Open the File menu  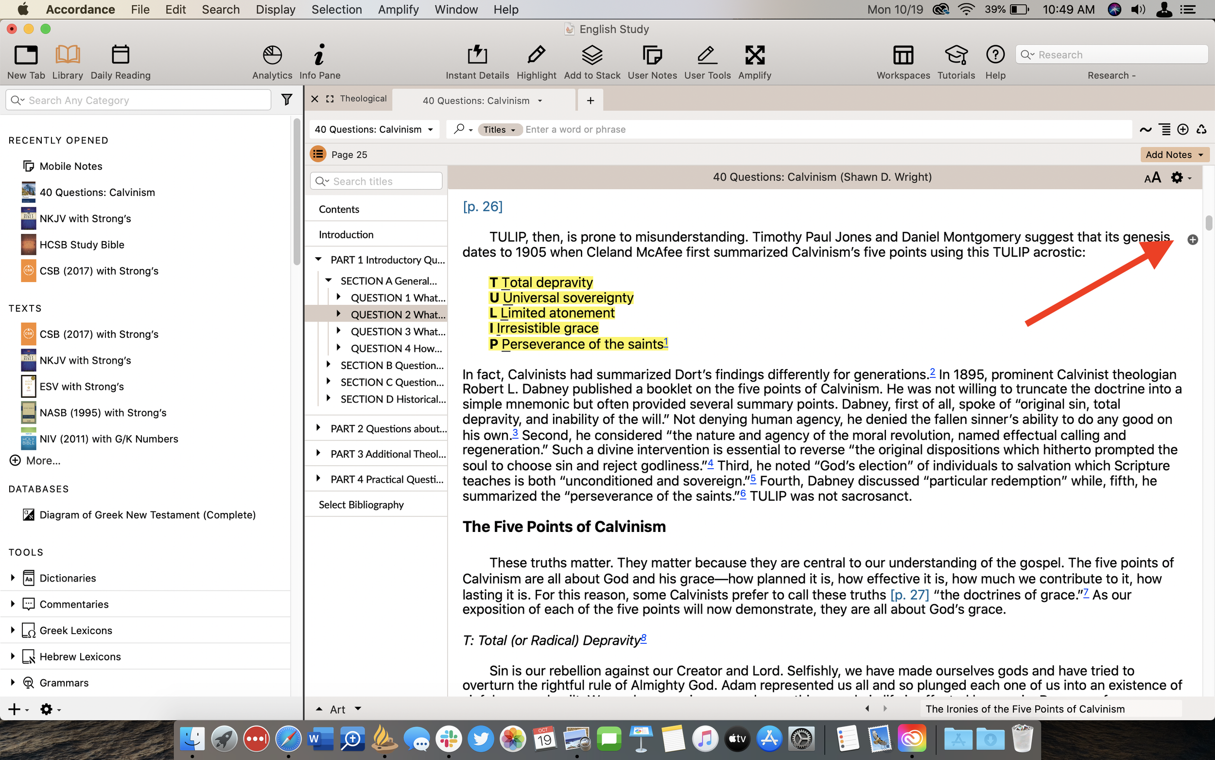(140, 10)
